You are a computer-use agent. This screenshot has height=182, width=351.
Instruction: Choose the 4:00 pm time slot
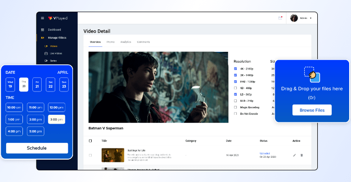pos(14,131)
